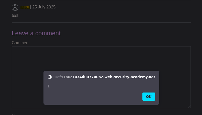Click the divider line below the test comment
This screenshot has height=115, width=202.
coord(101,22)
